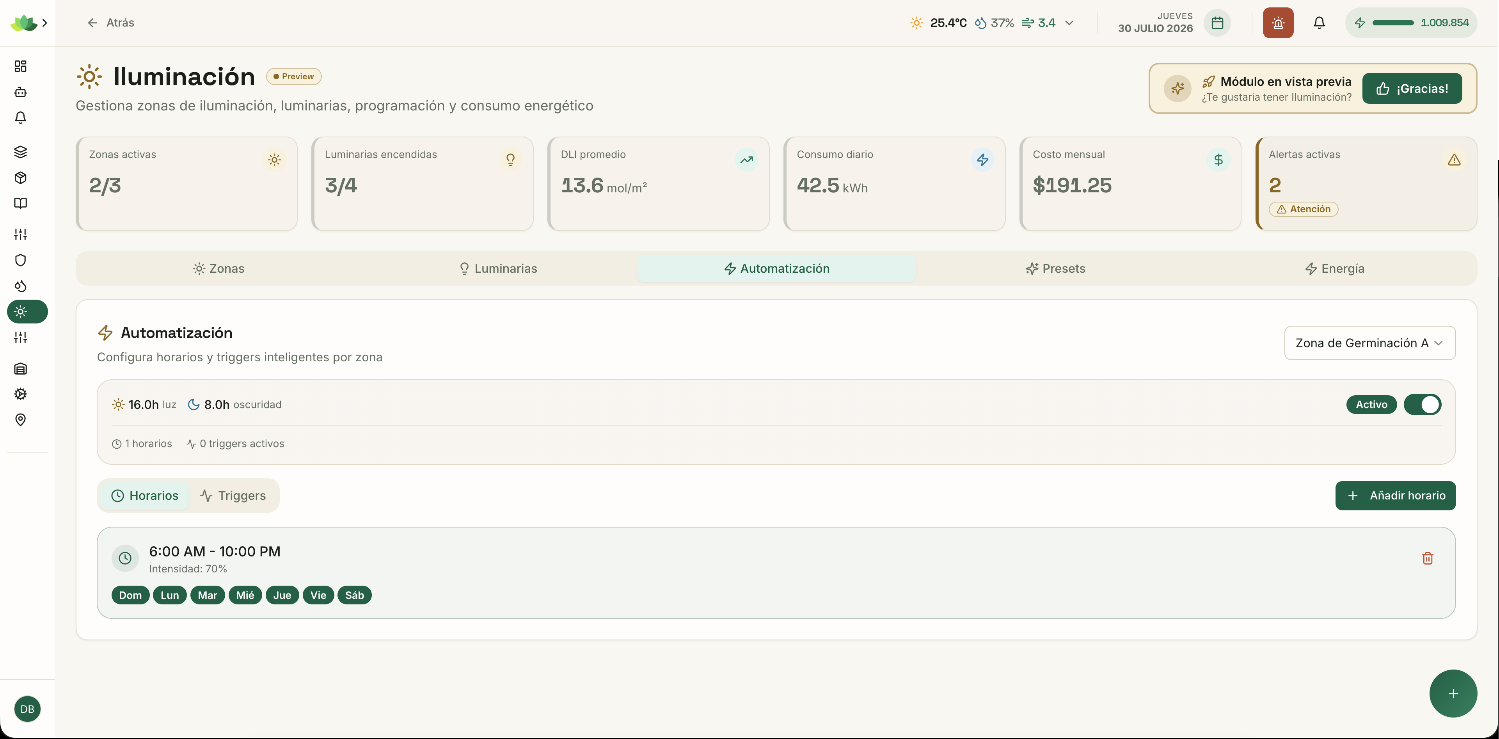
Task: Open the shield icon in sidebar
Action: tap(20, 260)
